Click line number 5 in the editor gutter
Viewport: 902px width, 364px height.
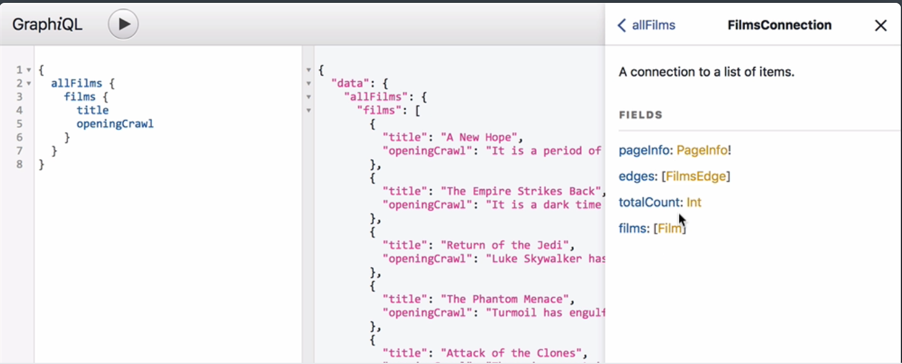click(19, 123)
